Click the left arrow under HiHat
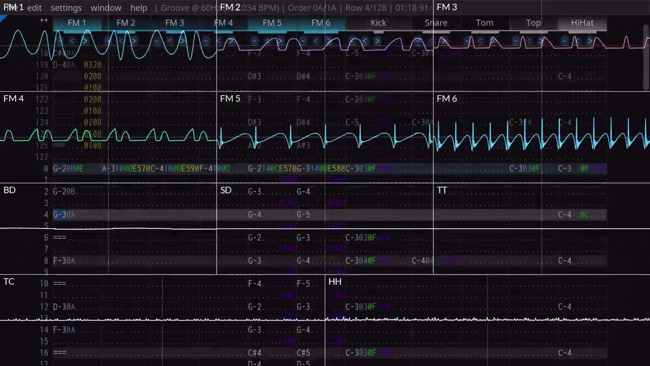Viewport: 650px width, 366px height. 577,41
